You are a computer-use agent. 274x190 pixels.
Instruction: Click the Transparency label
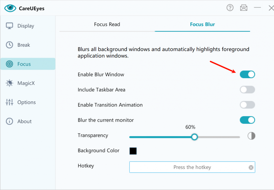point(93,136)
